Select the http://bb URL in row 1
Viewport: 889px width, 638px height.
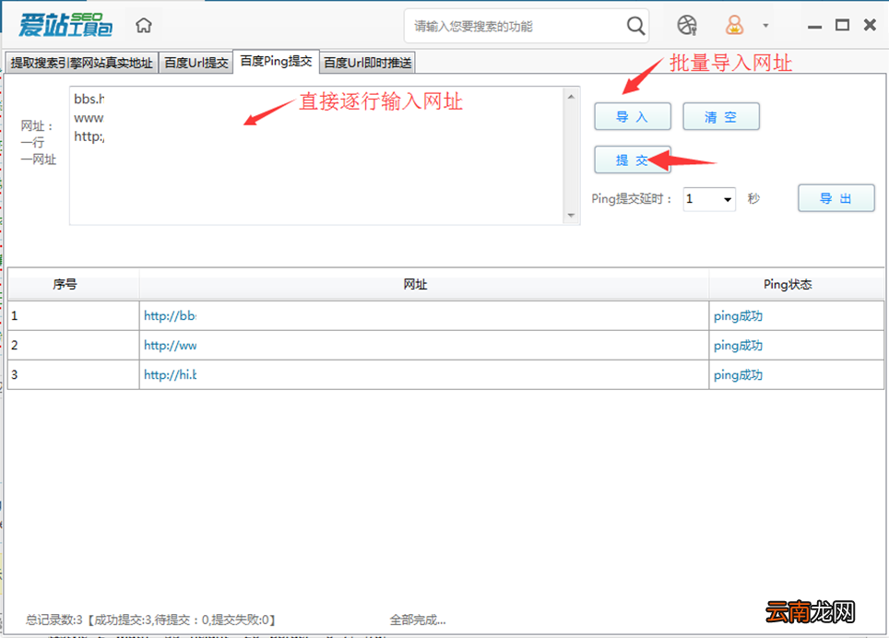coord(170,316)
